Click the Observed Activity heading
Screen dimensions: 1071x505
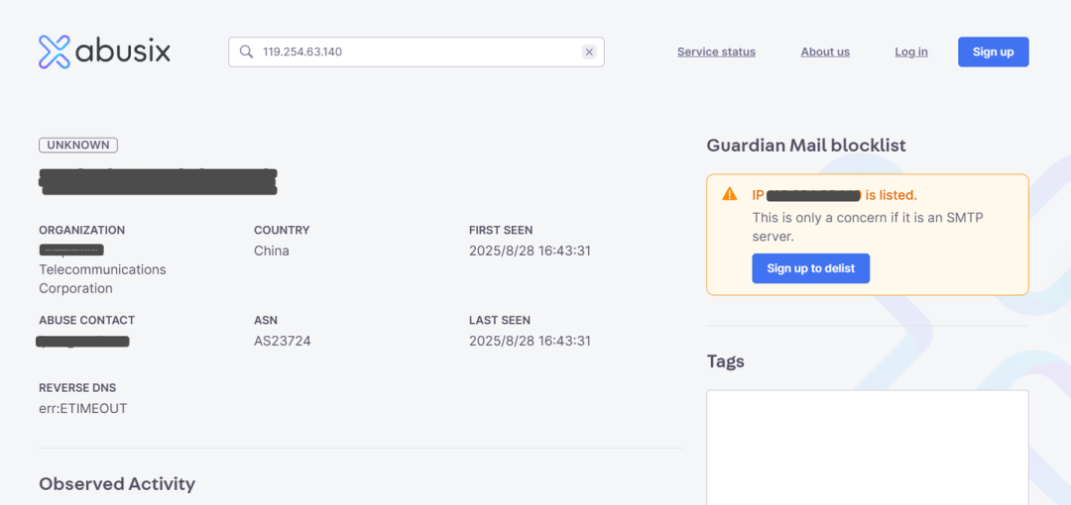pos(117,484)
